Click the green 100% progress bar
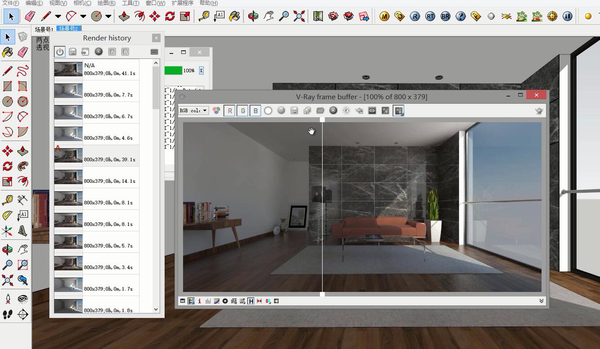This screenshot has height=349, width=600. [174, 71]
